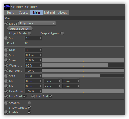Click the Line Grow spinner arrows
Image resolution: width=129 pixels, height=119 pixels.
[x=41, y=91]
